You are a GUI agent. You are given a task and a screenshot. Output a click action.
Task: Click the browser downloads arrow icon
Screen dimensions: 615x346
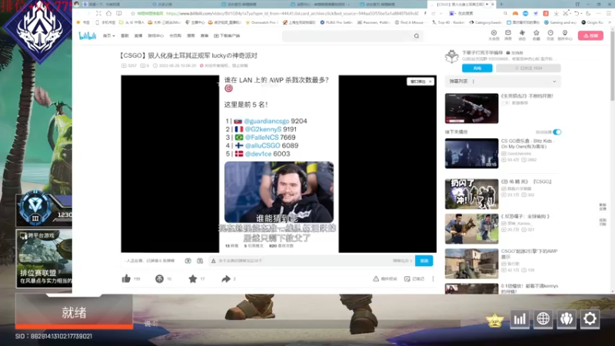coord(556,13)
